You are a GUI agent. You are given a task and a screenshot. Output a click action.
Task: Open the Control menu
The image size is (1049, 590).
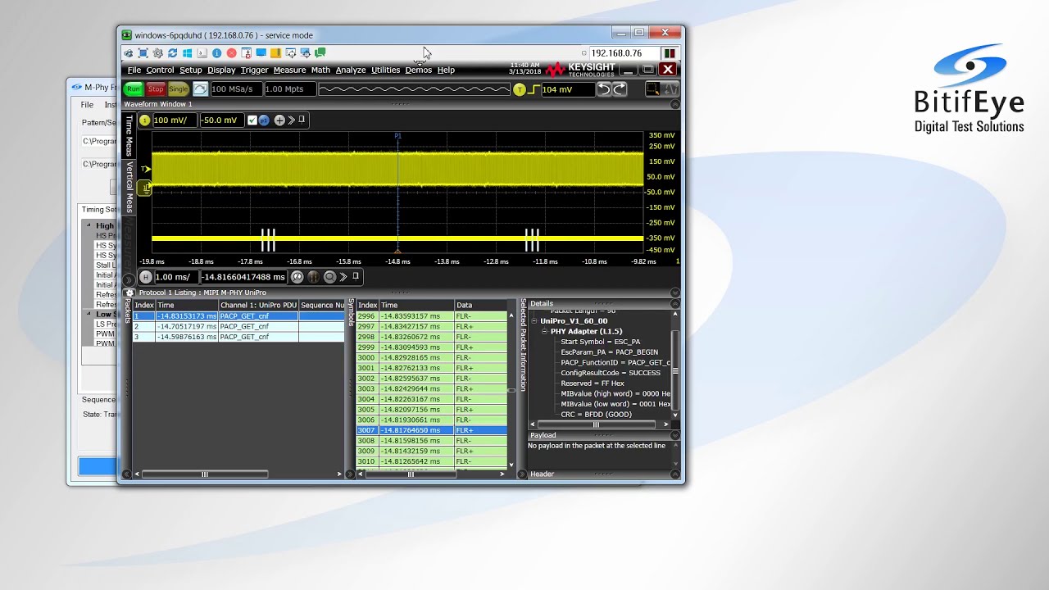click(x=160, y=70)
